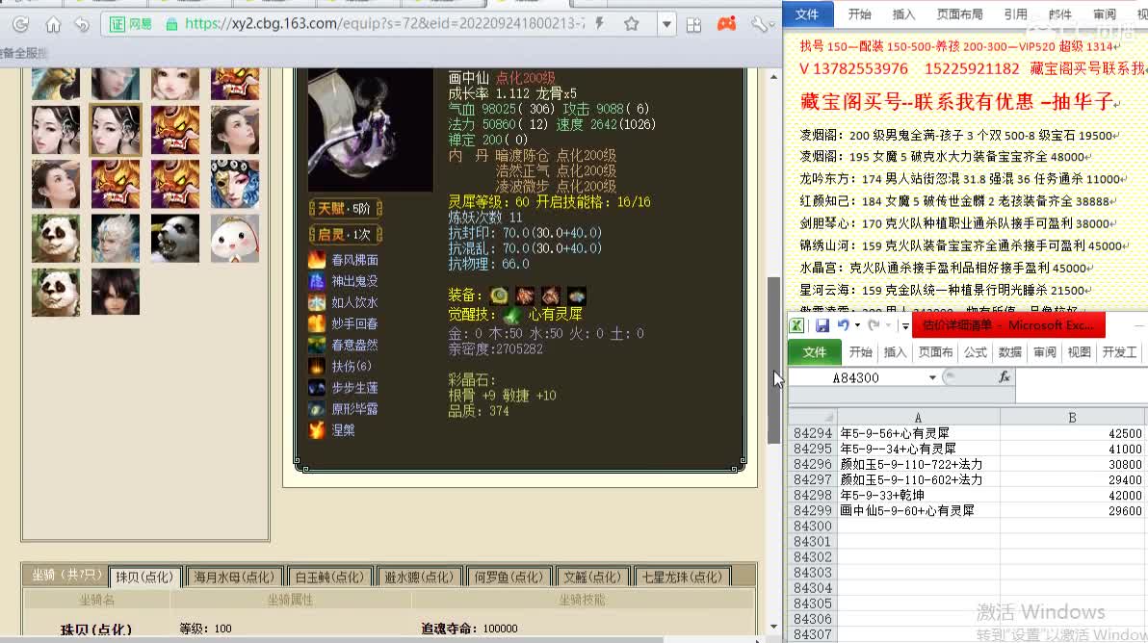Click the lightning speed-mode icon in address bar
Screen dimensions: 1148x643
[x=600, y=23]
